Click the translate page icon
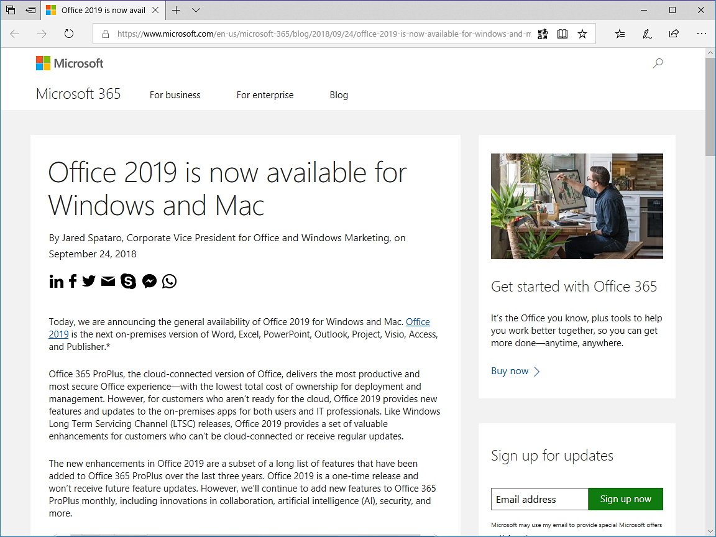This screenshot has width=716, height=537. (543, 34)
